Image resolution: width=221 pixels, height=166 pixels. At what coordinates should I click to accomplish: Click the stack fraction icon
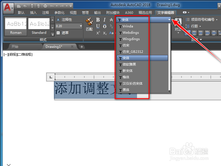pos(111,26)
